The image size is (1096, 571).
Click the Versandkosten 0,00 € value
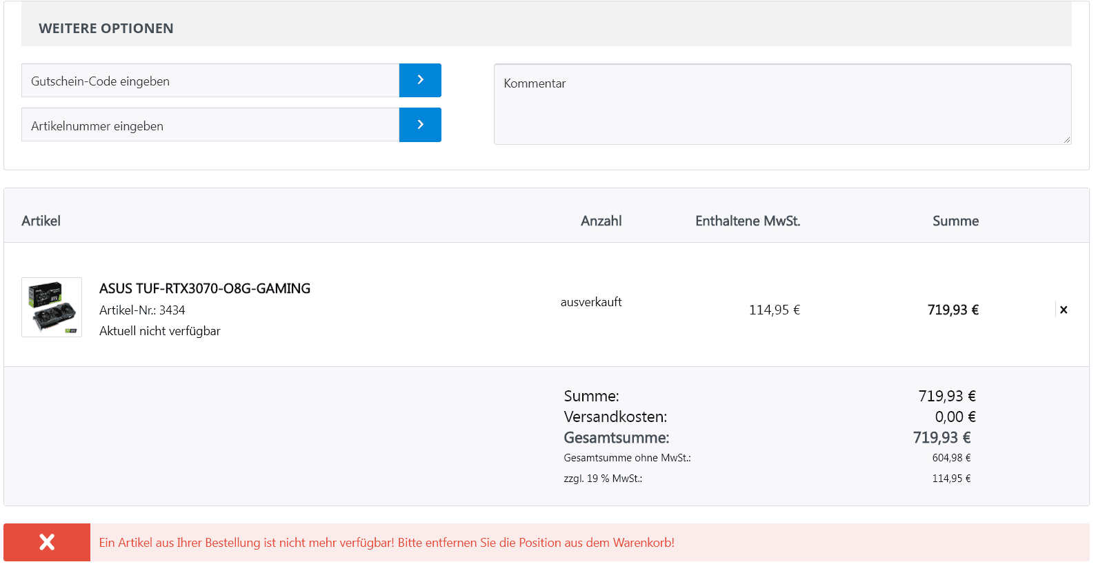click(x=955, y=417)
